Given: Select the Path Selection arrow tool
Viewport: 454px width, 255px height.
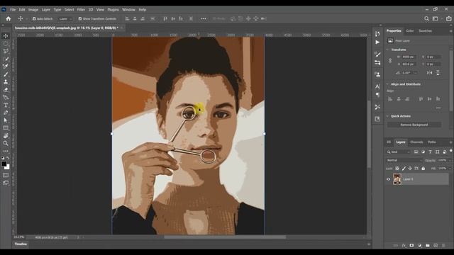Looking at the screenshot, I should (x=6, y=120).
